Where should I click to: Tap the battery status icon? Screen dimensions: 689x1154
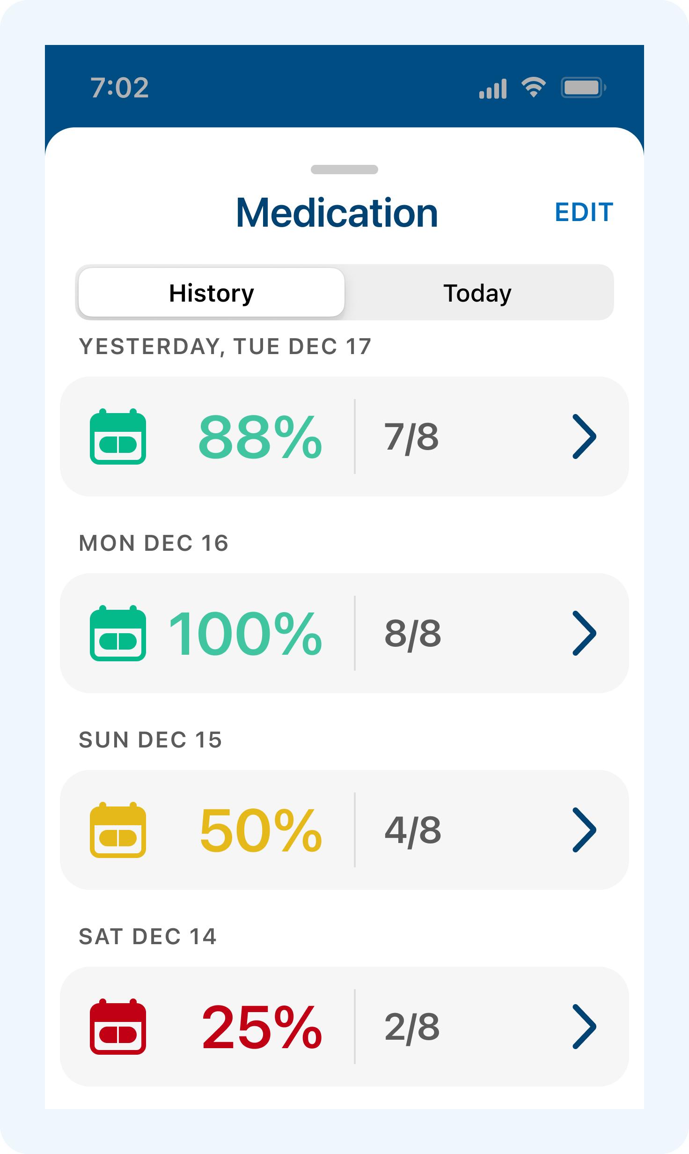[x=583, y=88]
